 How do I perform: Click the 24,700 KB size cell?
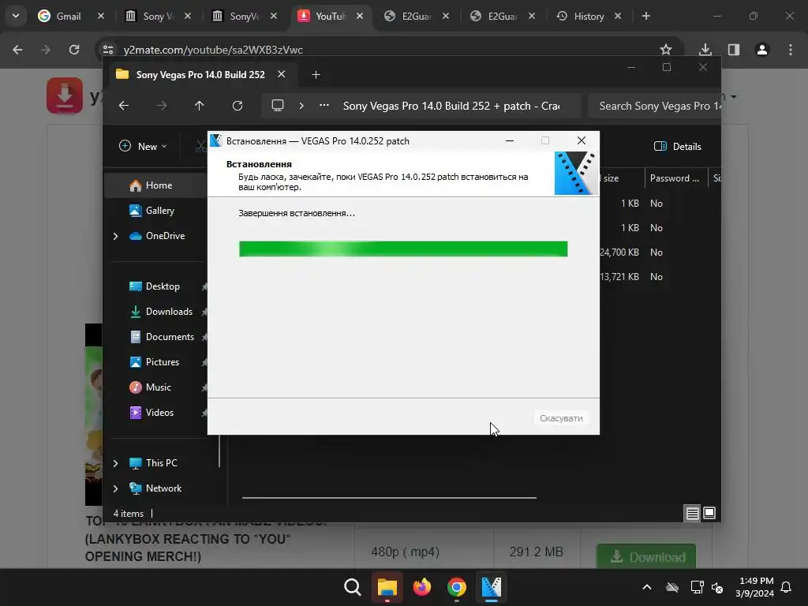(619, 252)
